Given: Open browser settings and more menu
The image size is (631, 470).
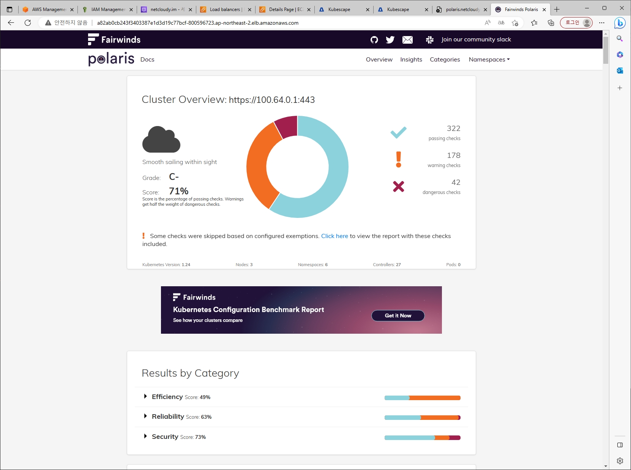Looking at the screenshot, I should tap(602, 23).
